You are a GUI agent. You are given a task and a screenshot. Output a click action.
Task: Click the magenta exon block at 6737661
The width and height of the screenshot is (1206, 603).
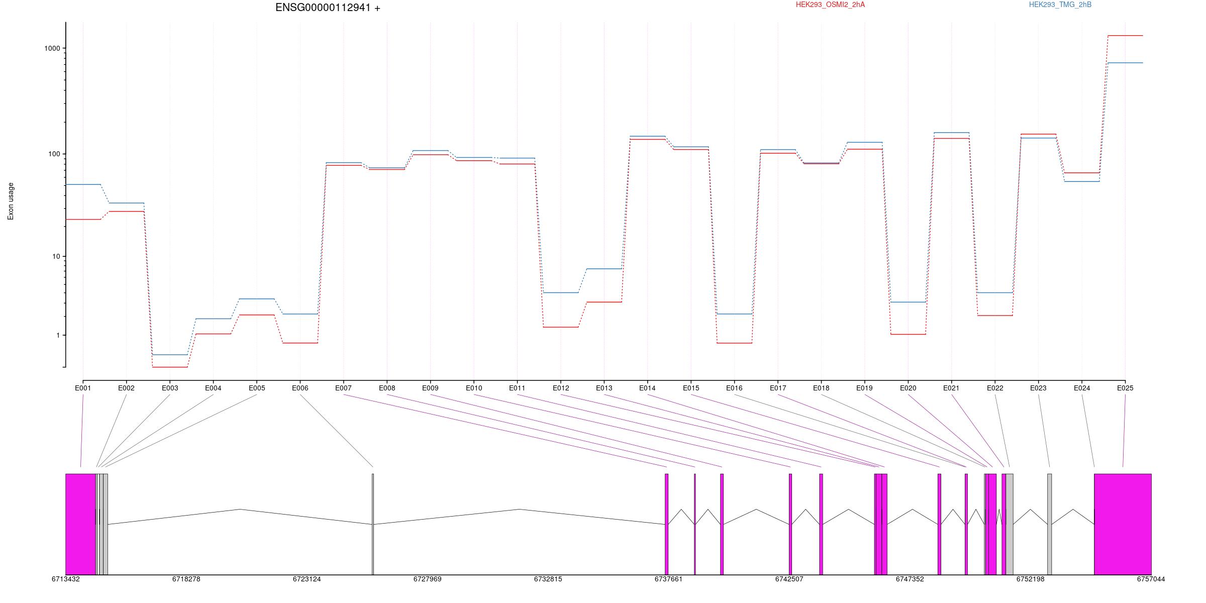coord(667,524)
